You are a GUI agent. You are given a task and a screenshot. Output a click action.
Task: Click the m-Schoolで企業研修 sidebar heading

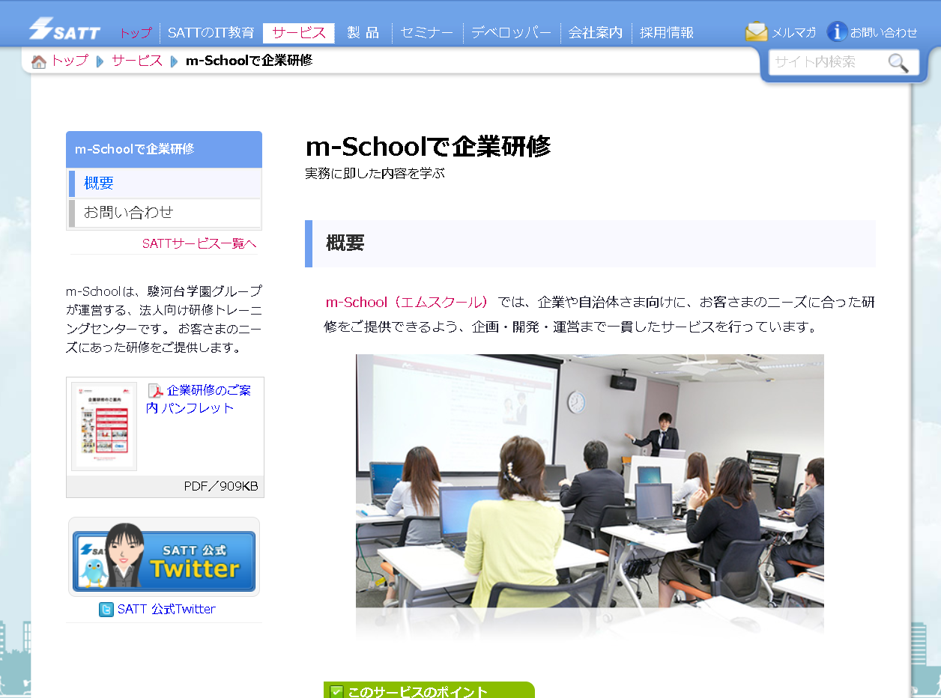[164, 149]
